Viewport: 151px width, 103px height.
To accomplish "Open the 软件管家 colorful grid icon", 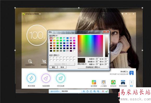I will point(94,82).
